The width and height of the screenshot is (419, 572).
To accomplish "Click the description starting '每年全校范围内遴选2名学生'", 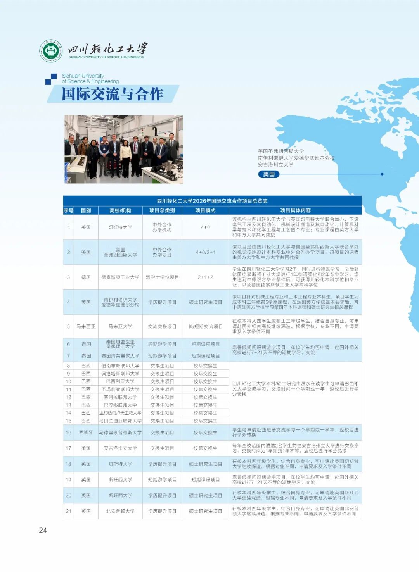I will coord(295,448).
